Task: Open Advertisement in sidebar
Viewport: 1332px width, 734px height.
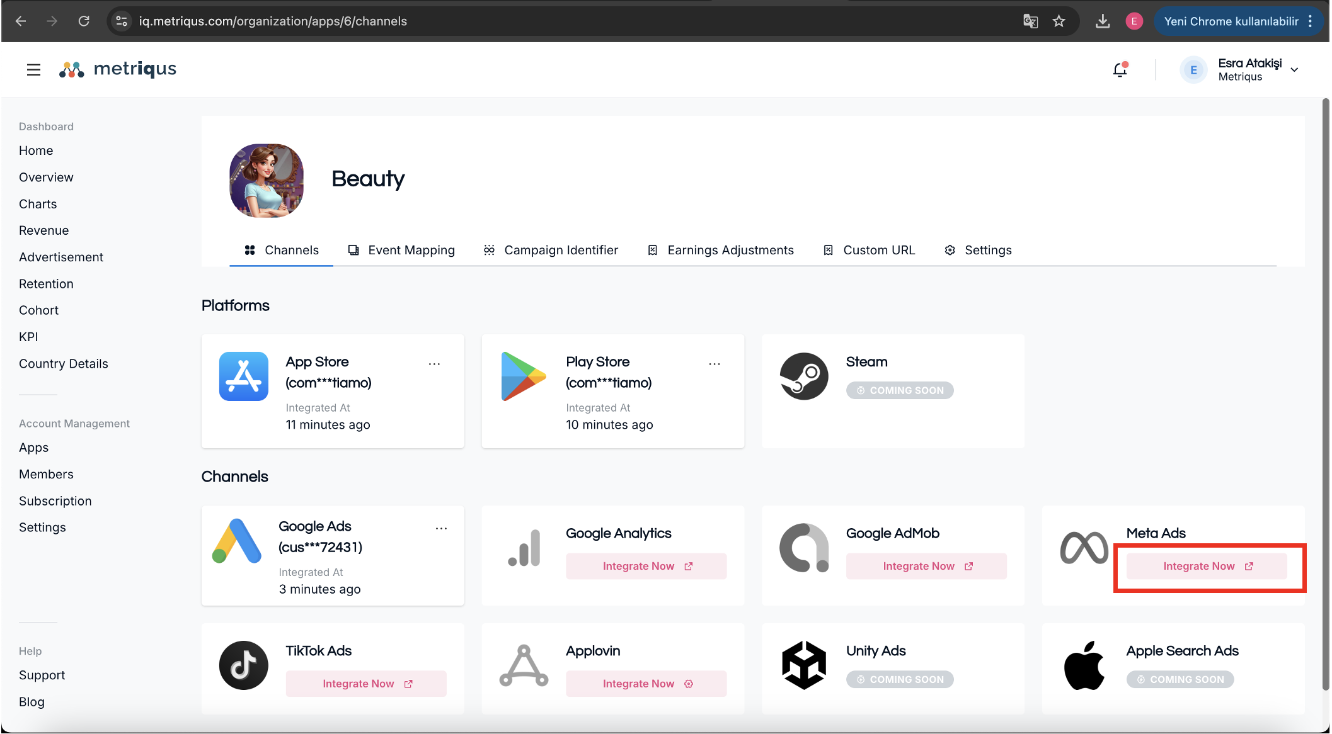Action: tap(61, 257)
